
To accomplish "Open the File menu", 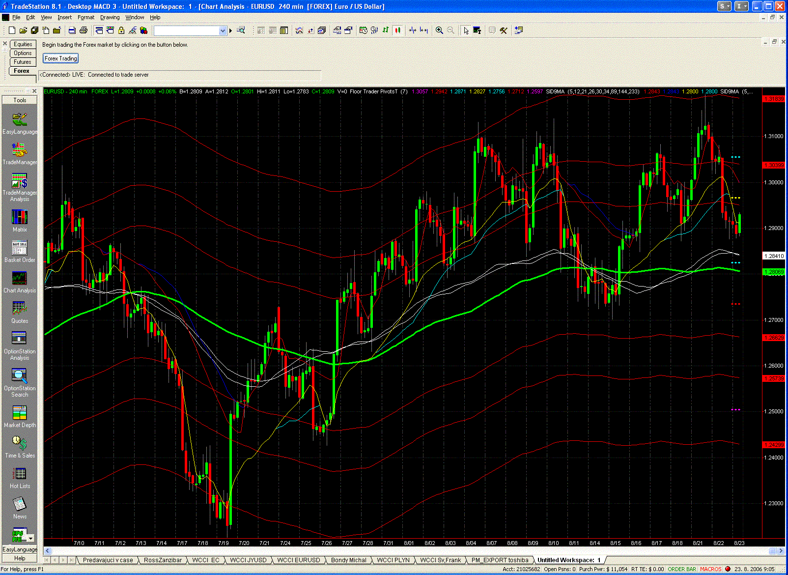I will tap(16, 17).
